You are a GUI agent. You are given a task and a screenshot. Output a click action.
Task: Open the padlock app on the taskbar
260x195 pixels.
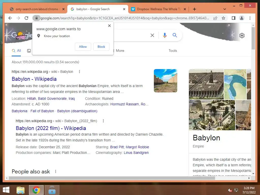[52, 190]
